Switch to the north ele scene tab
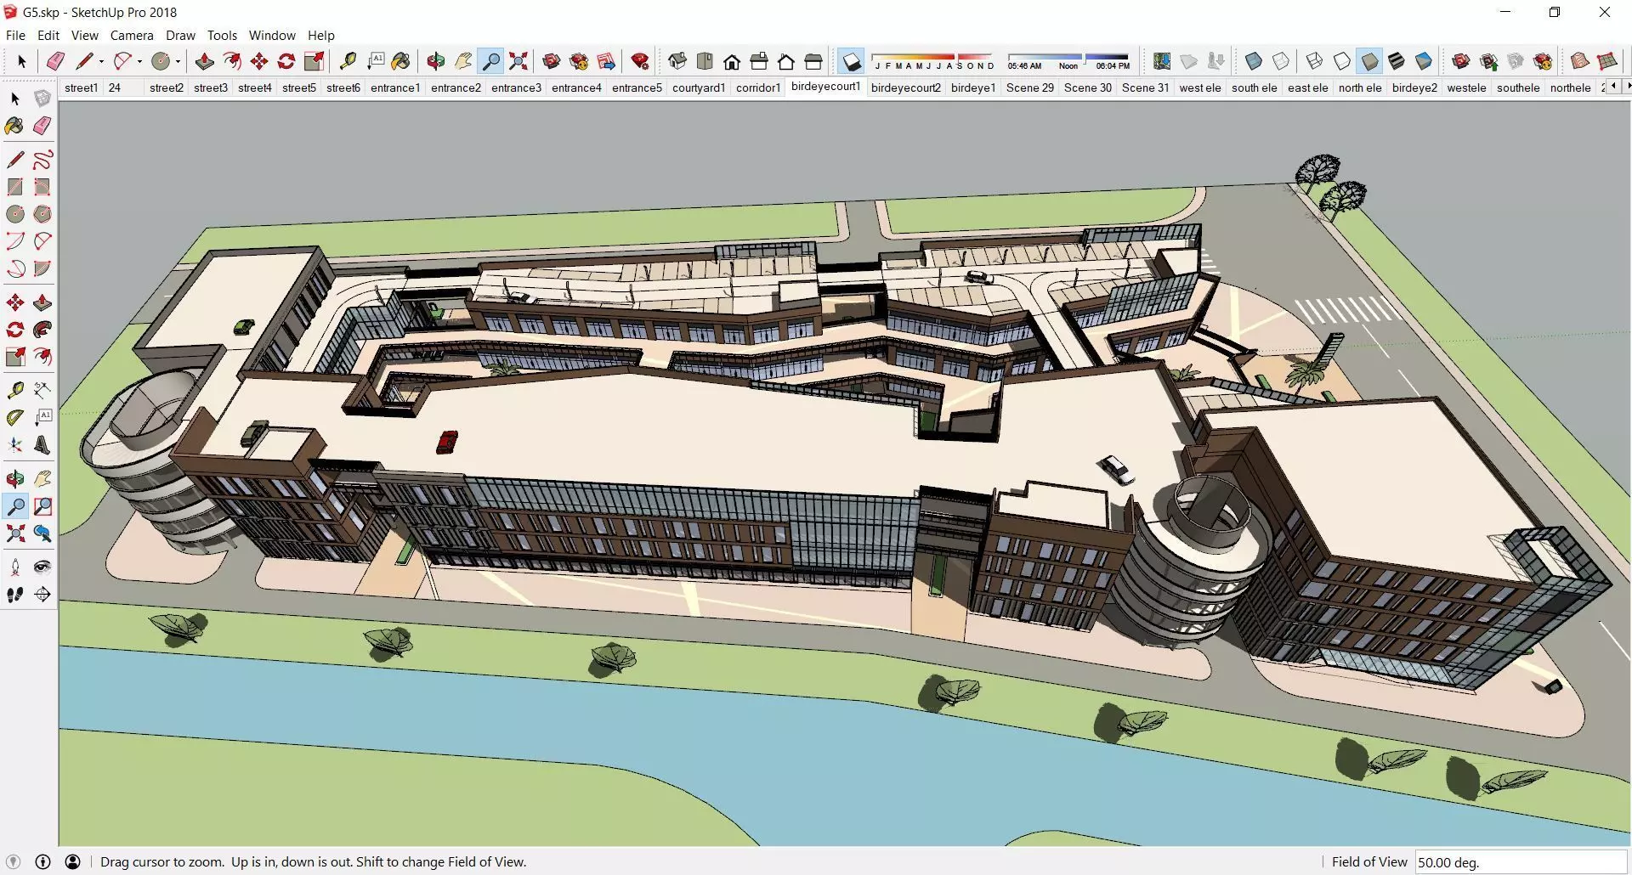Screen dimensions: 1632x875 (x=1360, y=87)
